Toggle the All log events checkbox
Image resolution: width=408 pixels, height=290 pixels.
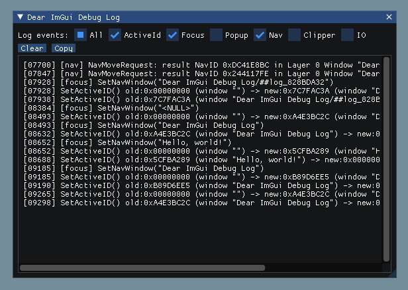pyautogui.click(x=80, y=35)
